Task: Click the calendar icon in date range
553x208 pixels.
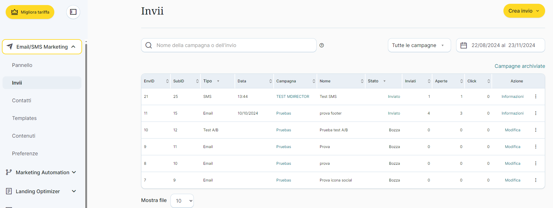Action: (x=464, y=45)
